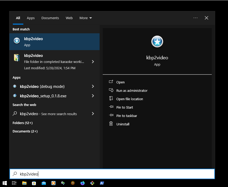
Task: Click the Open action in preview pane
Action: tap(120, 82)
